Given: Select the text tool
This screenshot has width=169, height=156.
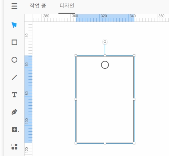Looking at the screenshot, I should click(14, 95).
